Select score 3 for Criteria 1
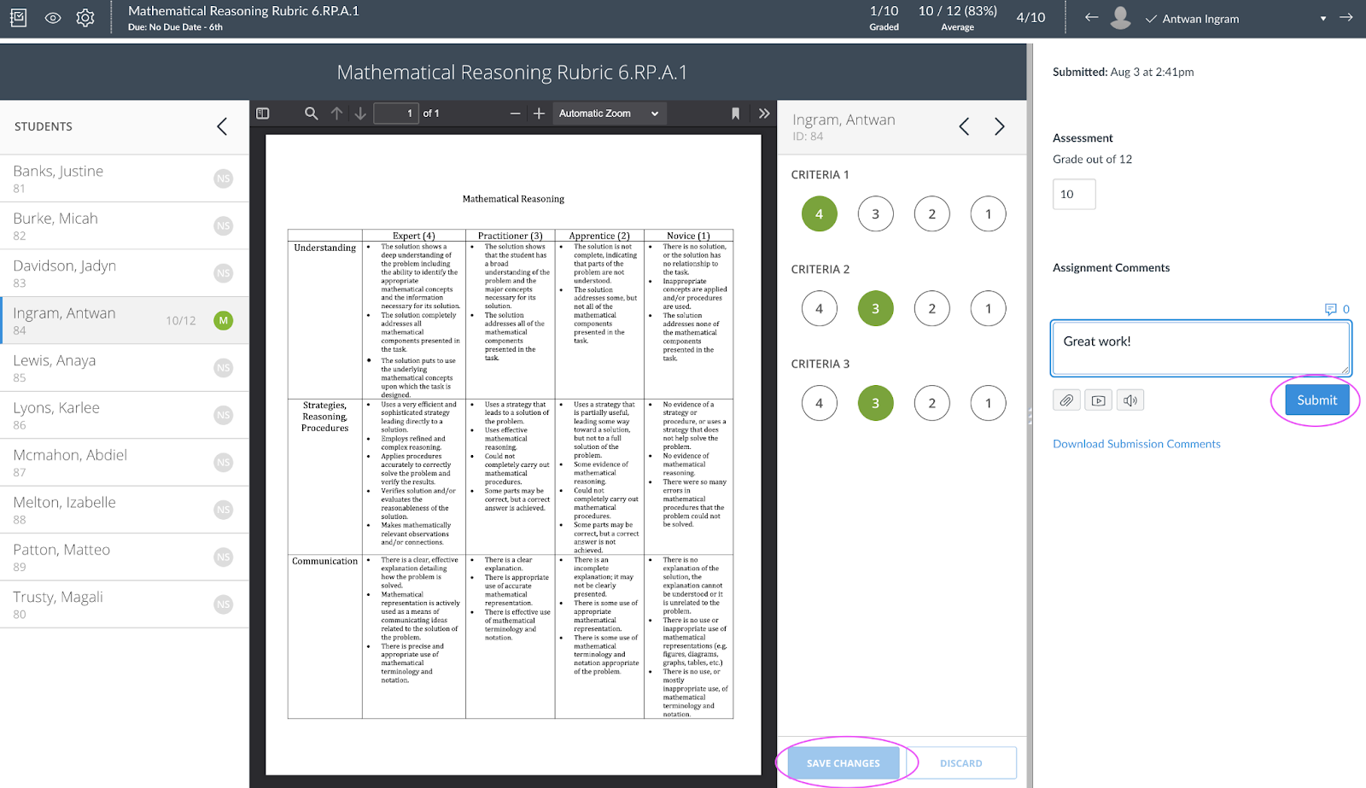This screenshot has width=1366, height=788. click(875, 213)
